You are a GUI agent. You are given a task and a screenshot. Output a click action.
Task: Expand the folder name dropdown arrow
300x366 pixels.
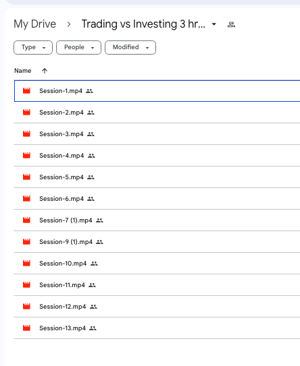(x=214, y=24)
